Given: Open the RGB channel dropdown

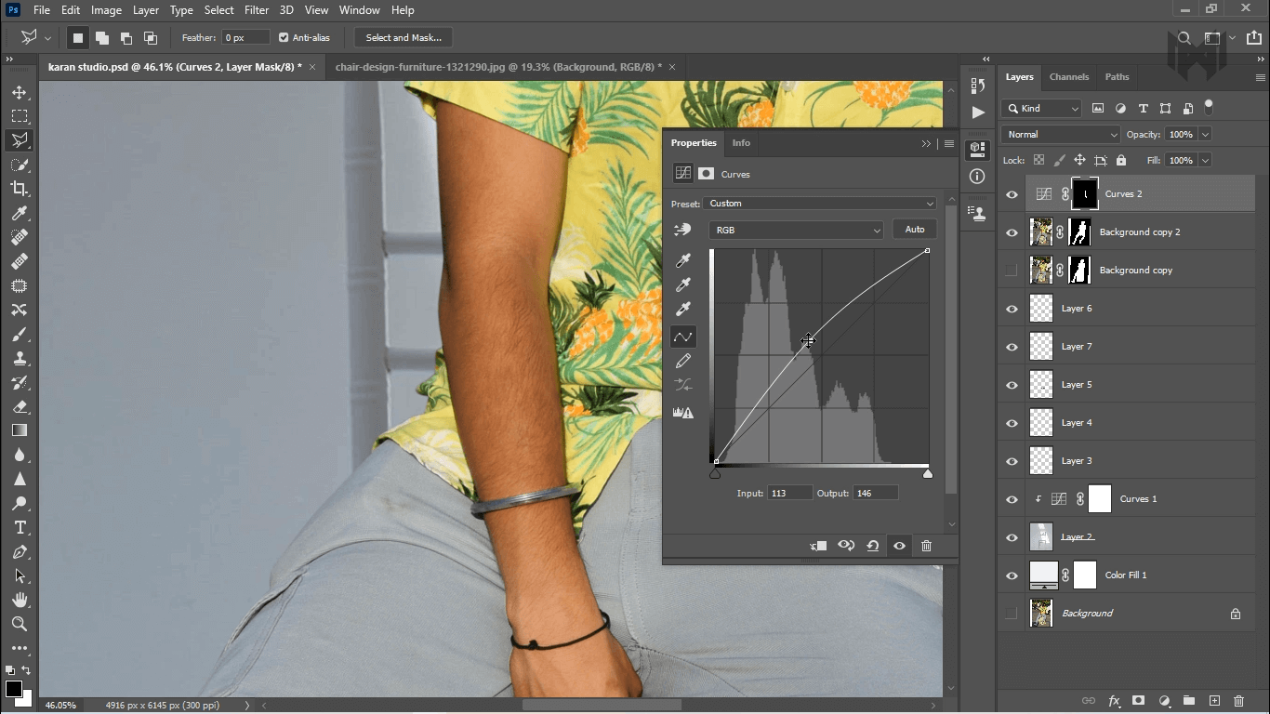Looking at the screenshot, I should pyautogui.click(x=796, y=230).
